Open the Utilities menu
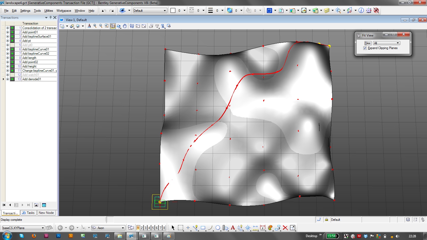The width and height of the screenshot is (427, 240). 49,11
